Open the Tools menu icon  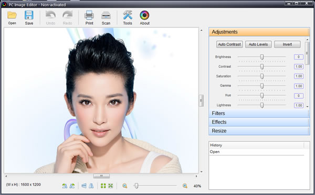tap(128, 18)
